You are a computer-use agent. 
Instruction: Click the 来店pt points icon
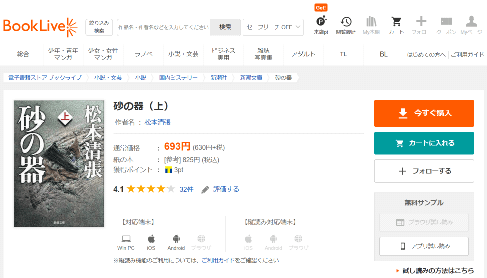[321, 22]
